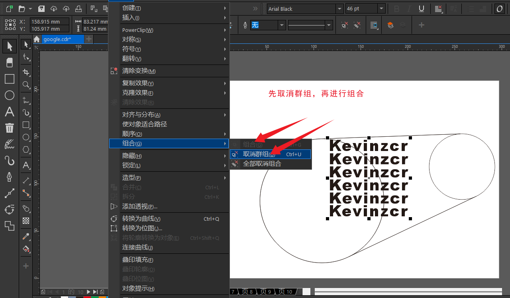Viewport: 510px width, 298px height.
Task: Toggle Bold text formatting
Action: coord(396,9)
